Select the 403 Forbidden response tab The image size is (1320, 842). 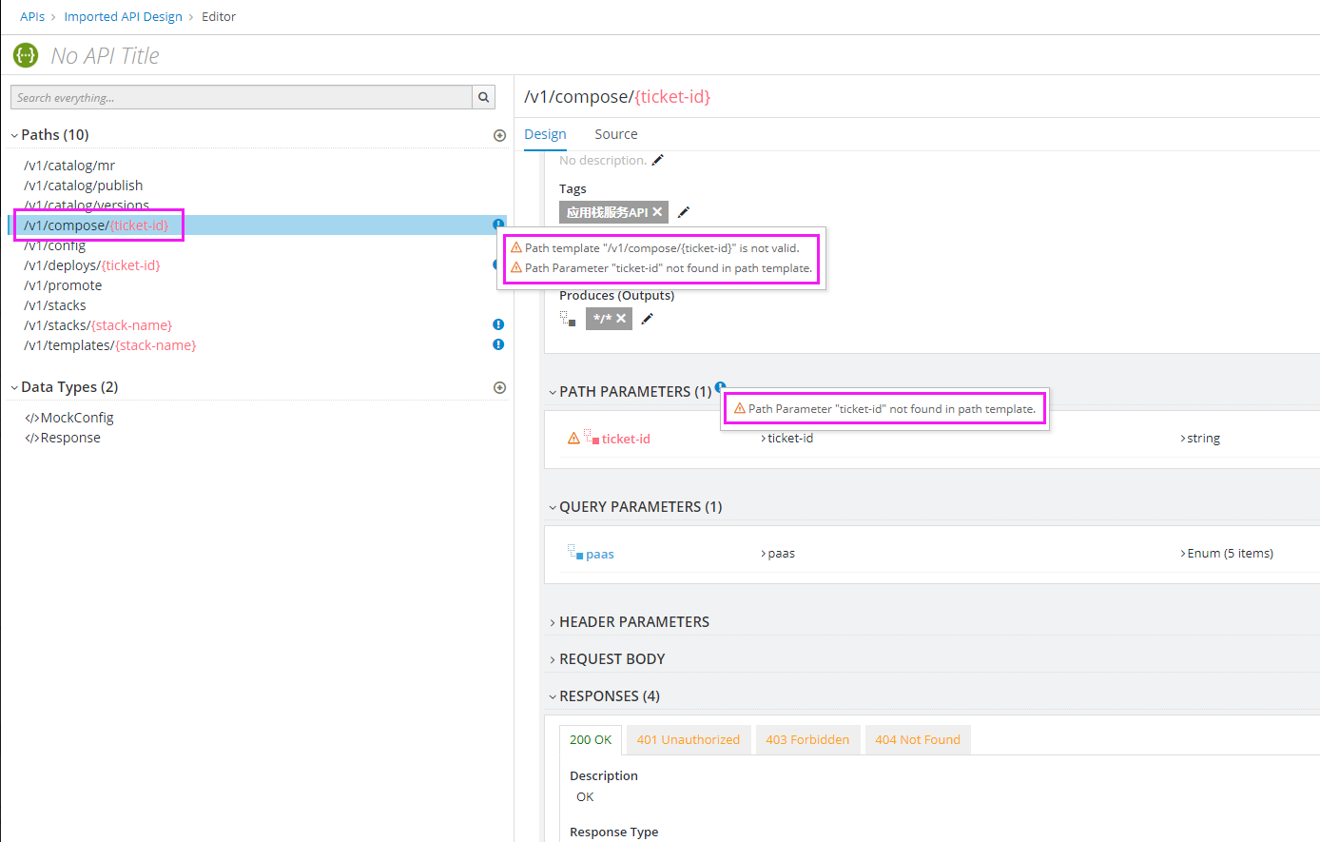point(807,740)
